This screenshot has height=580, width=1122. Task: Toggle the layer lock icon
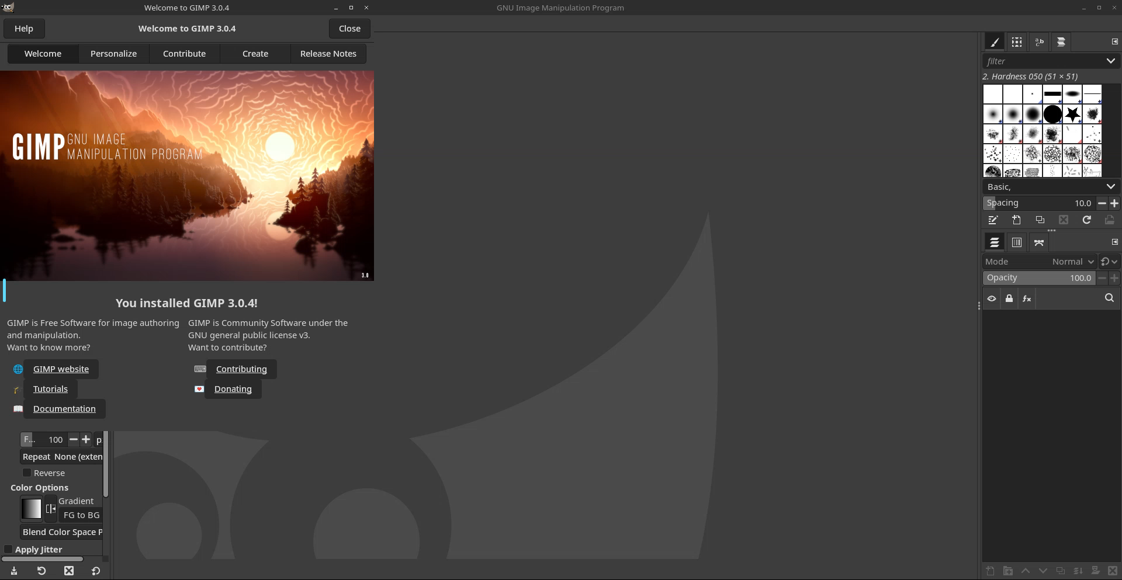pyautogui.click(x=1009, y=299)
